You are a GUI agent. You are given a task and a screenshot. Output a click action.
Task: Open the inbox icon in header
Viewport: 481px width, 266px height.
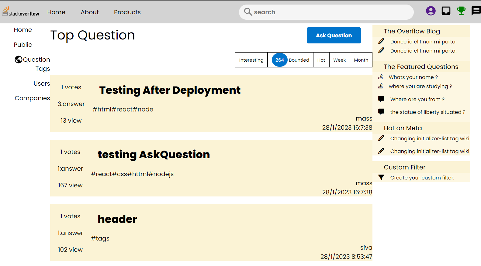tap(446, 11)
